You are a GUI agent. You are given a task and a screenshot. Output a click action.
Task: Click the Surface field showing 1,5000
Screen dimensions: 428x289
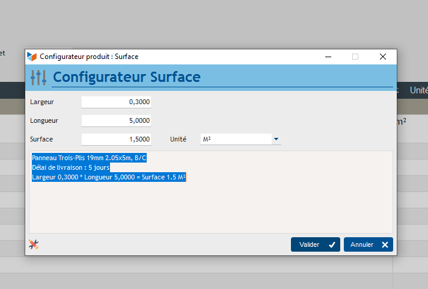(x=117, y=139)
